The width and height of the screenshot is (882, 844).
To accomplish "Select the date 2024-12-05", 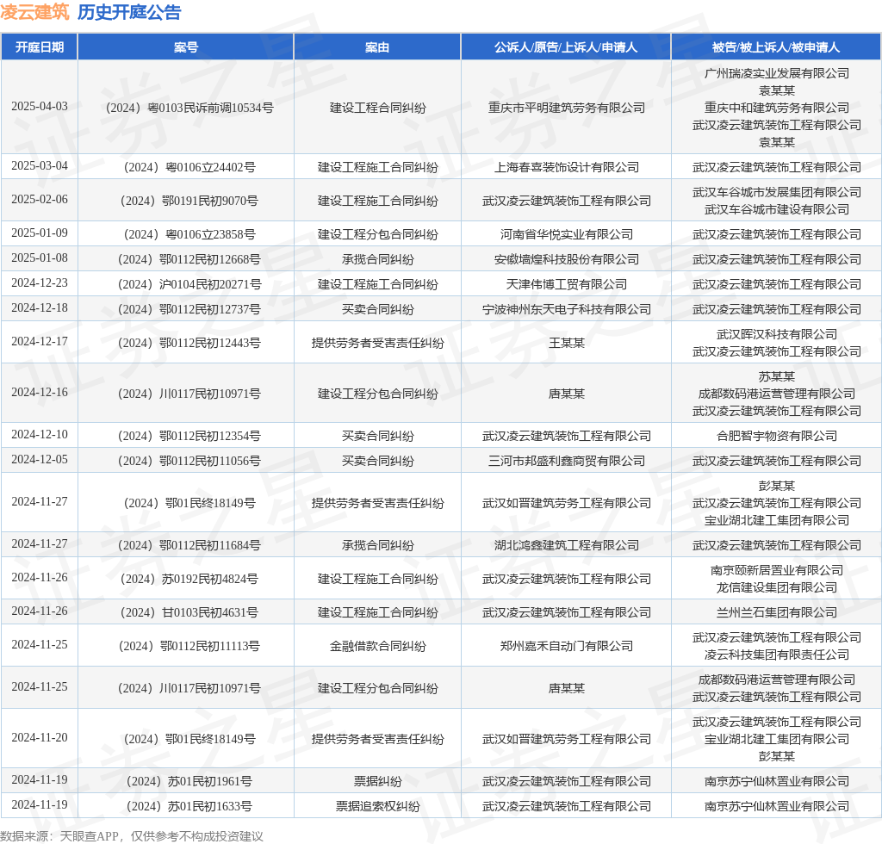I will pyautogui.click(x=40, y=459).
